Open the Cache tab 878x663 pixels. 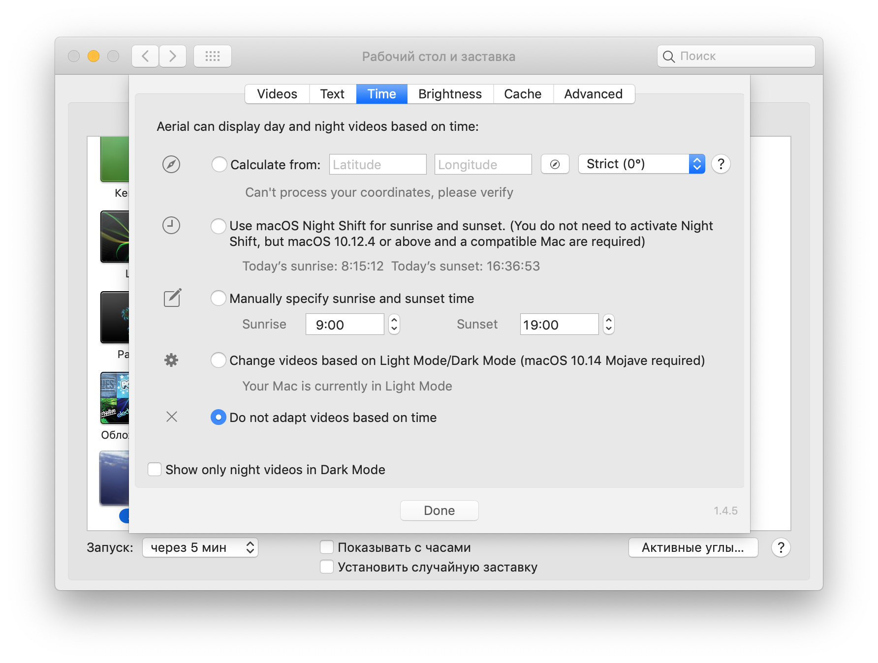(x=523, y=94)
